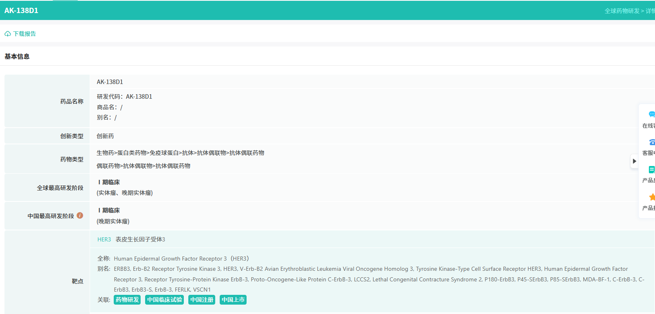Click the 中国上市 related tag
Screen dimensions: 655x314
233,300
